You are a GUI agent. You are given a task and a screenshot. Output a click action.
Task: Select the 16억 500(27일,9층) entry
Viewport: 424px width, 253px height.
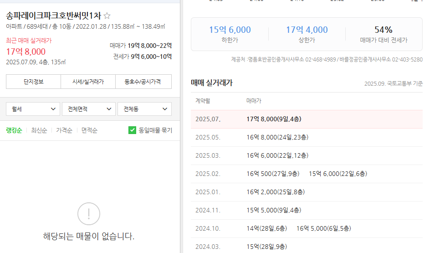(x=273, y=174)
